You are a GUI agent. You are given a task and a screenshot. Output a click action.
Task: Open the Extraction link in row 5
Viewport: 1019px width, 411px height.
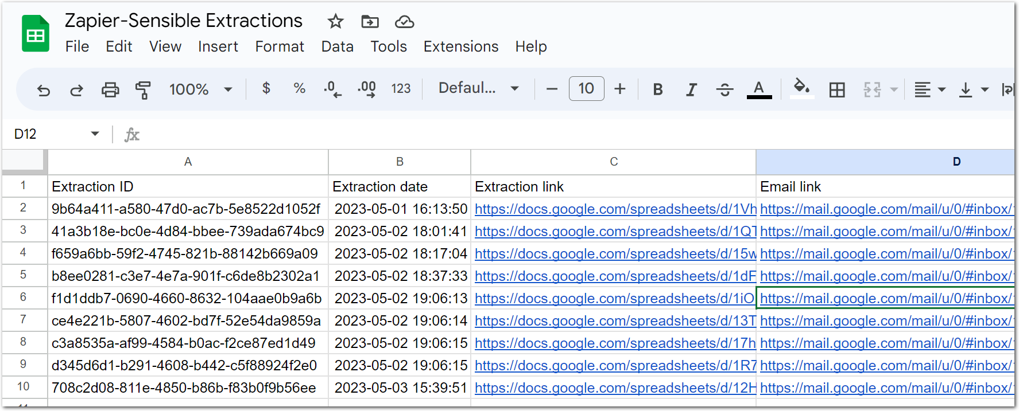coord(615,276)
